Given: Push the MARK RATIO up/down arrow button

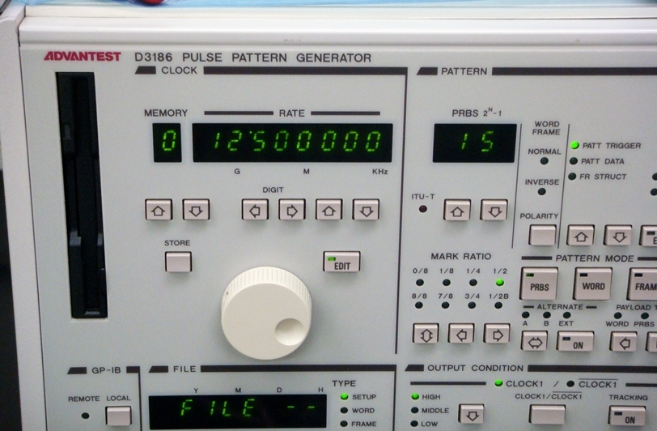Looking at the screenshot, I should click(x=426, y=334).
